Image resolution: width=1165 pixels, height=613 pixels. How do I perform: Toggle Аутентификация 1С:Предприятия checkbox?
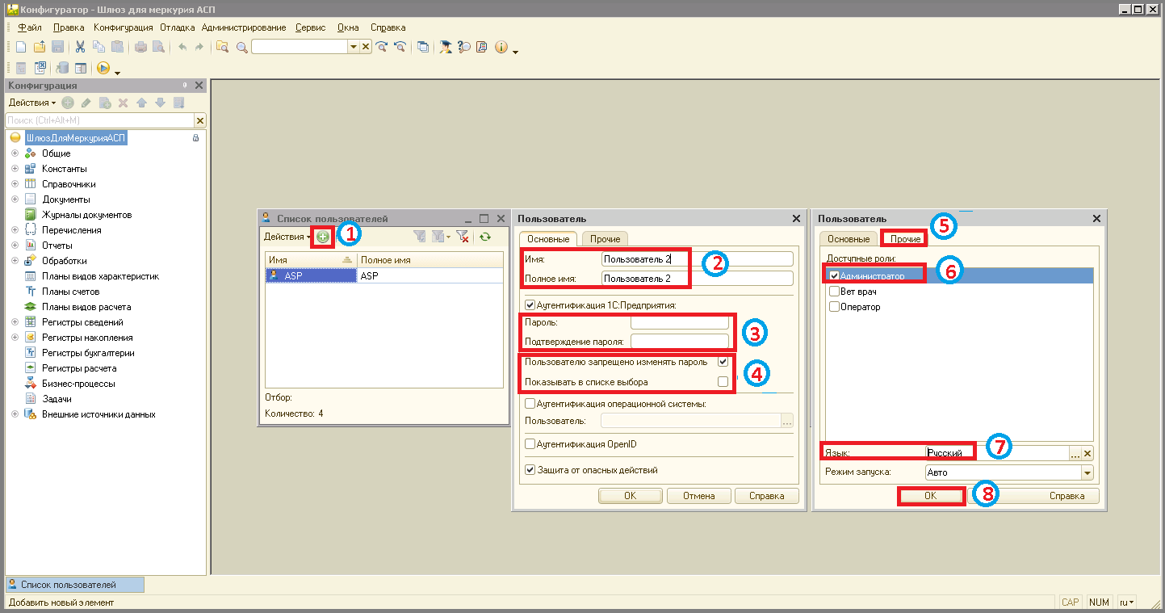(530, 305)
